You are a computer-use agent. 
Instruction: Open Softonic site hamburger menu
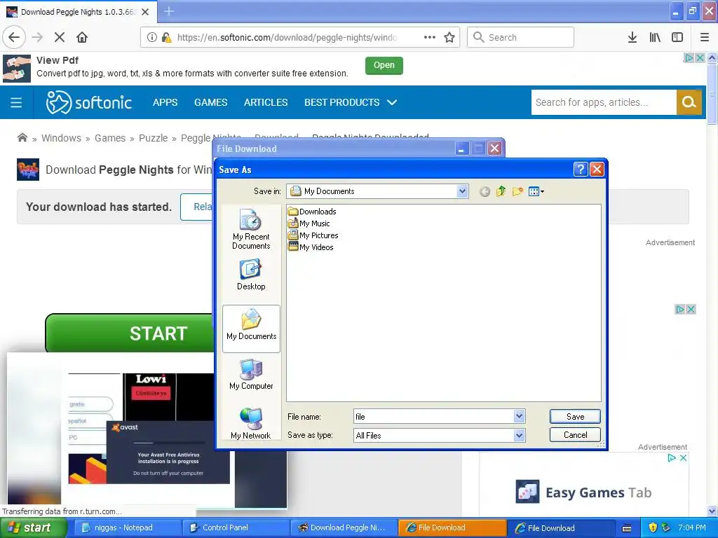[x=16, y=102]
